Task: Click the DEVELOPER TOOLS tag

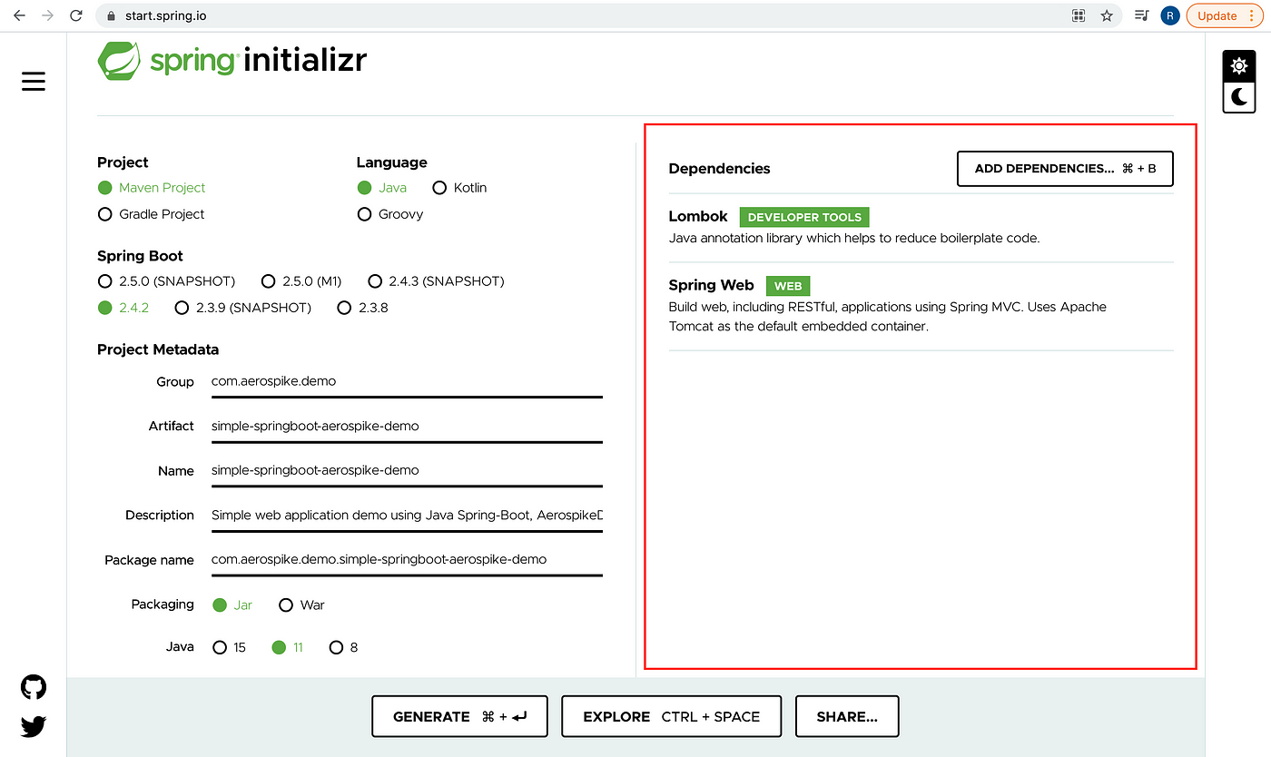Action: click(x=804, y=218)
